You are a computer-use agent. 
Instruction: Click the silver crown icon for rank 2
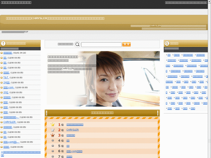(x=53, y=130)
